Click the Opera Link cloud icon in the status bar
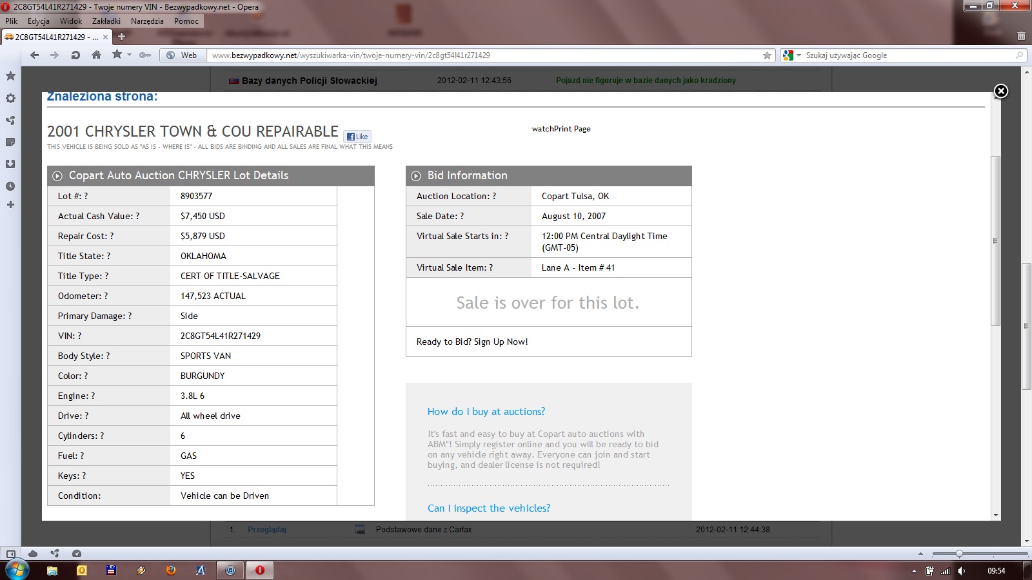 [x=33, y=554]
